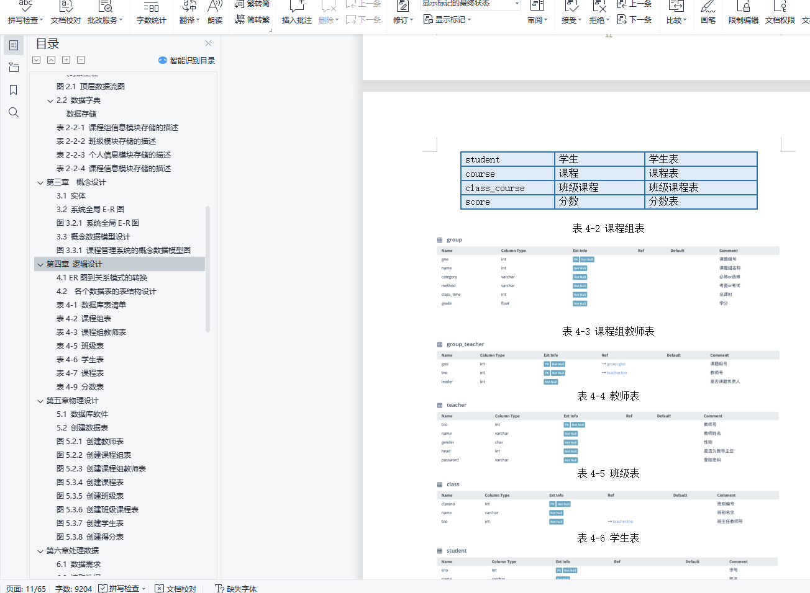
Task: Select the 画笔 pen tool
Action: point(708,12)
